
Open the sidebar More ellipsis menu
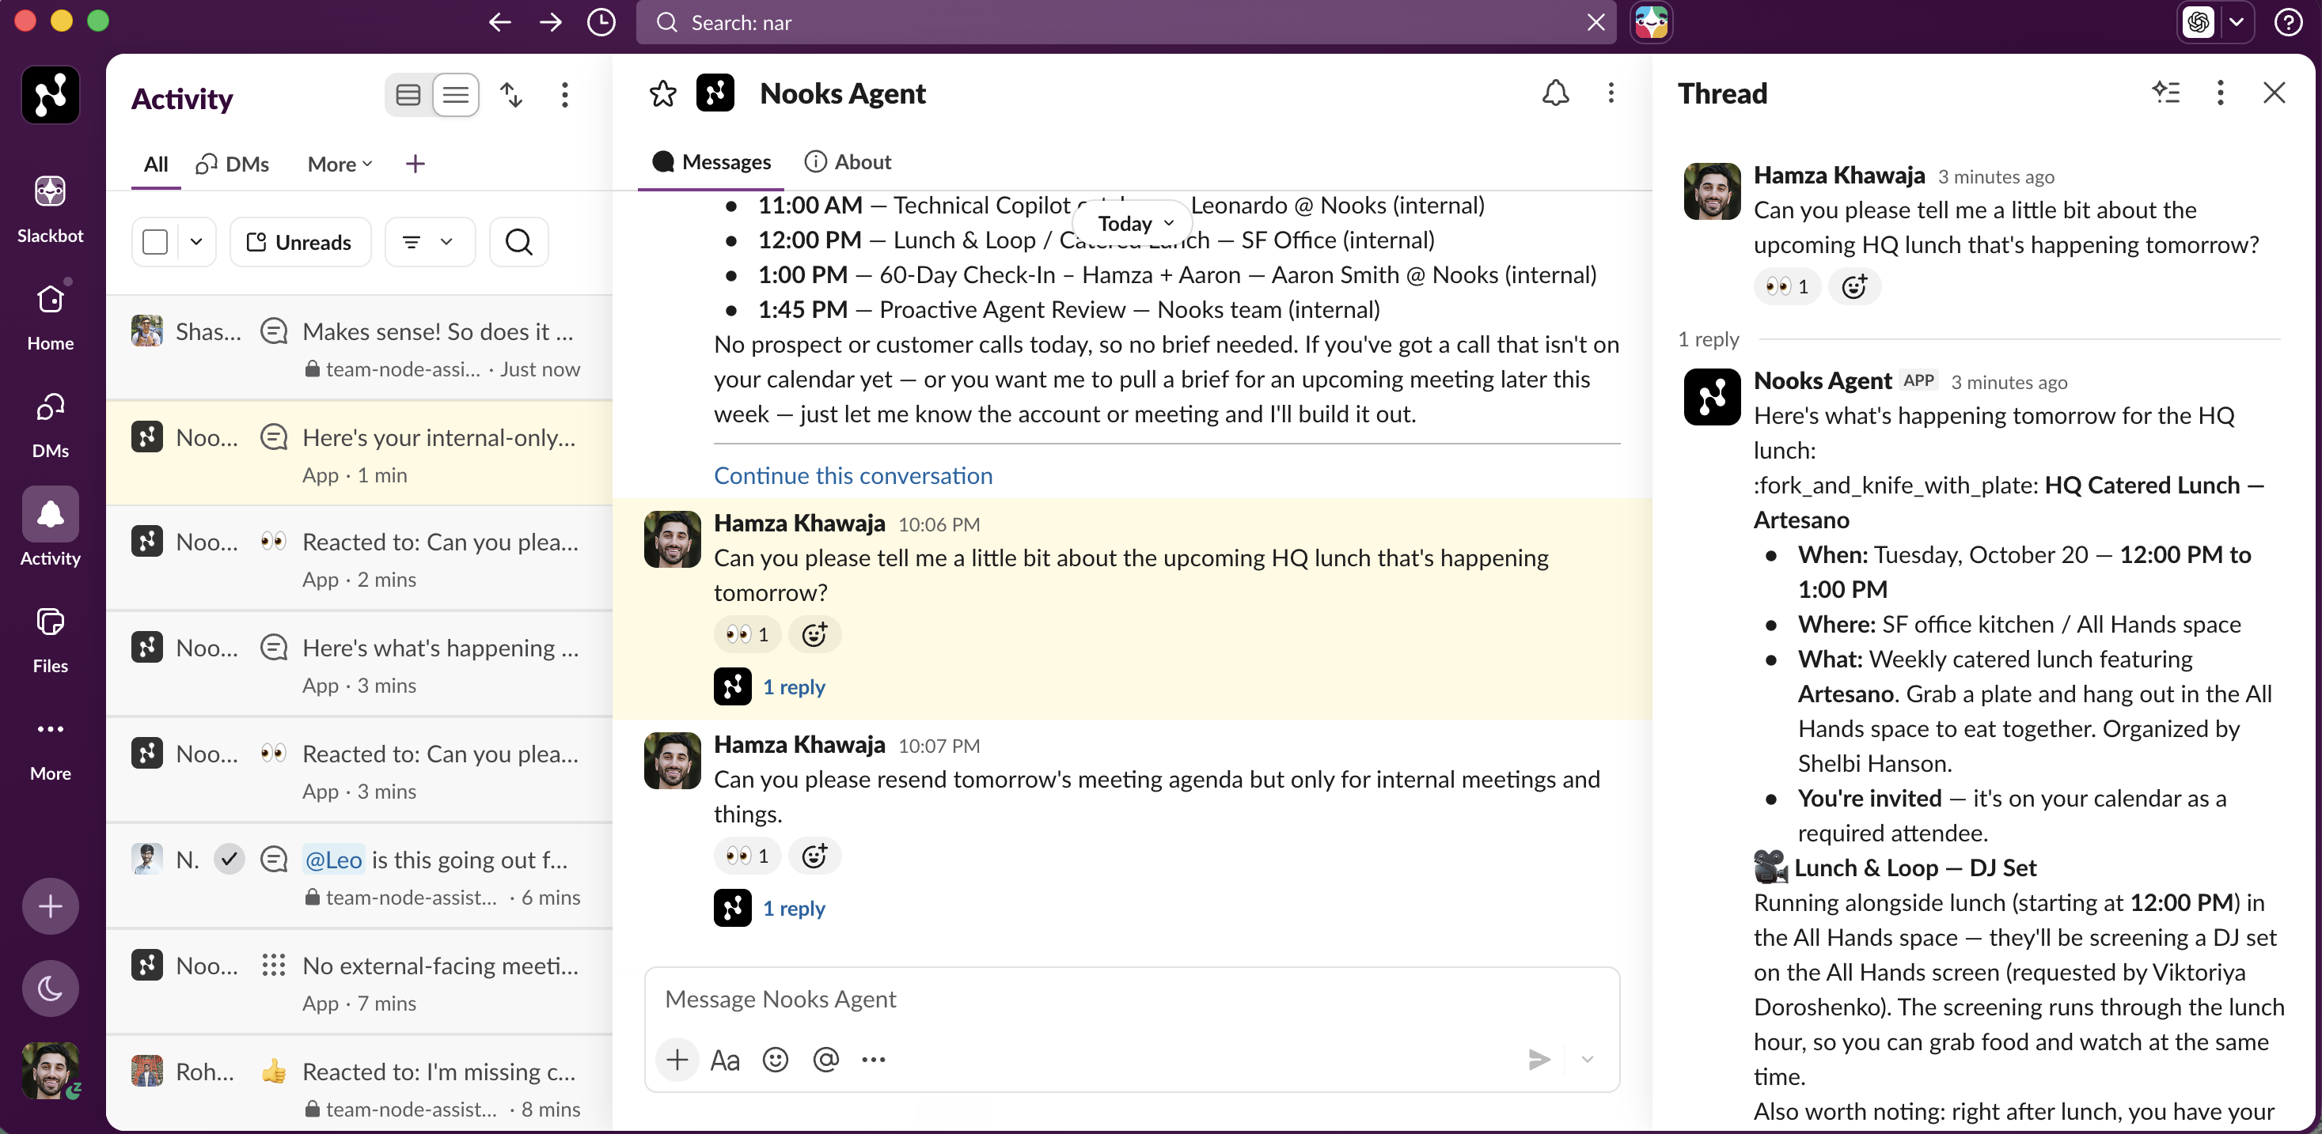click(50, 747)
